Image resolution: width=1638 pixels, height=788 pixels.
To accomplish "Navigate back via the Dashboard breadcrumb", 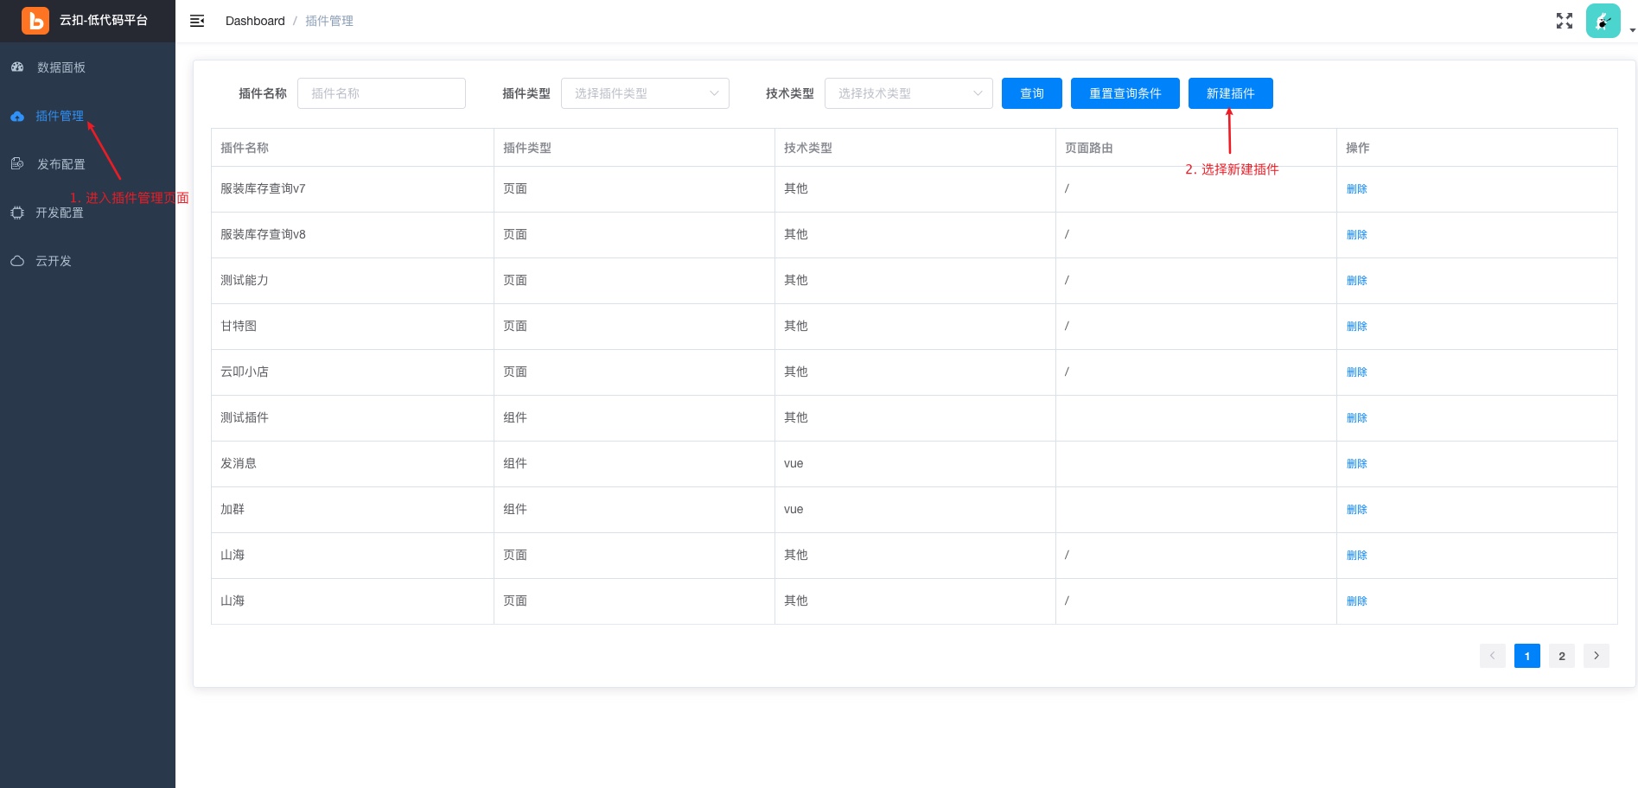I will point(255,21).
